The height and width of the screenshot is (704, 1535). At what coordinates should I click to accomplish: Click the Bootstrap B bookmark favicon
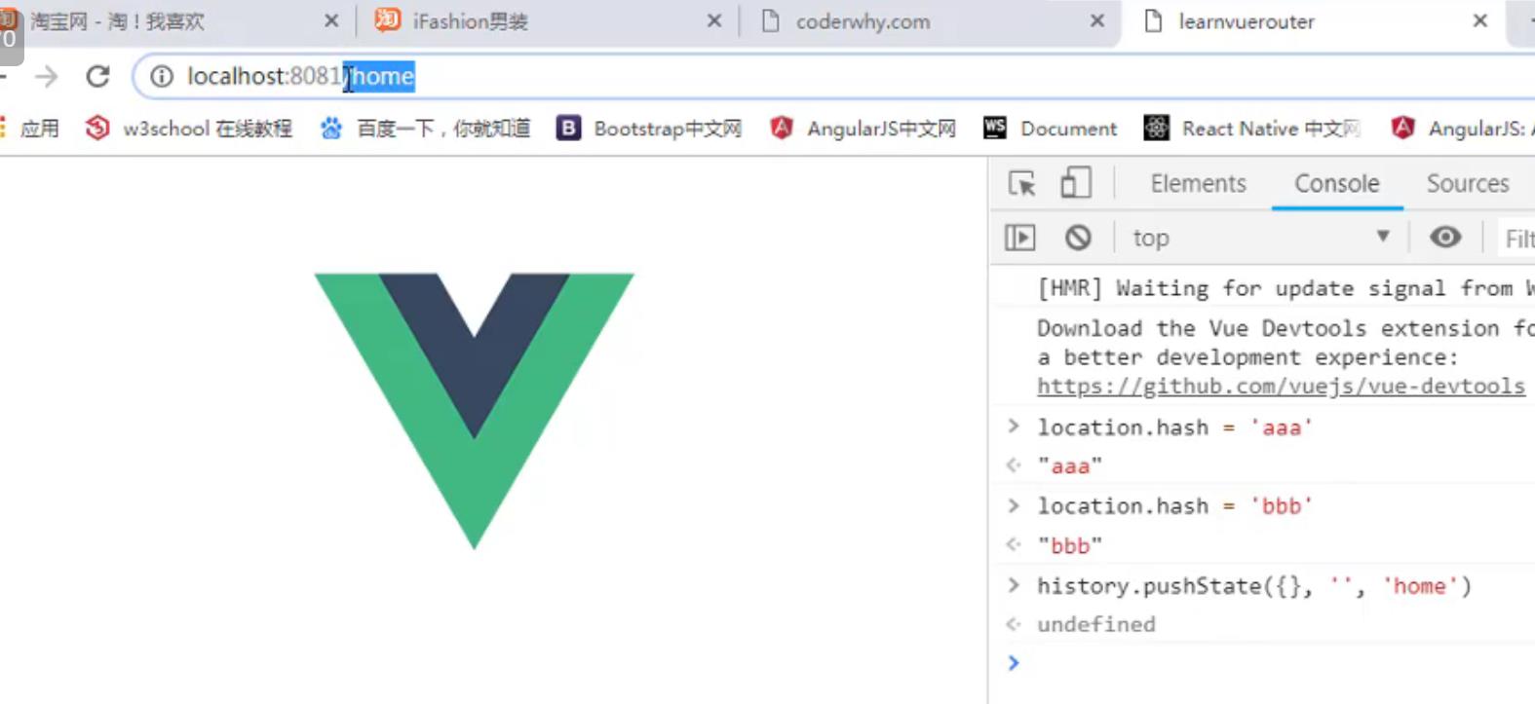pos(568,129)
